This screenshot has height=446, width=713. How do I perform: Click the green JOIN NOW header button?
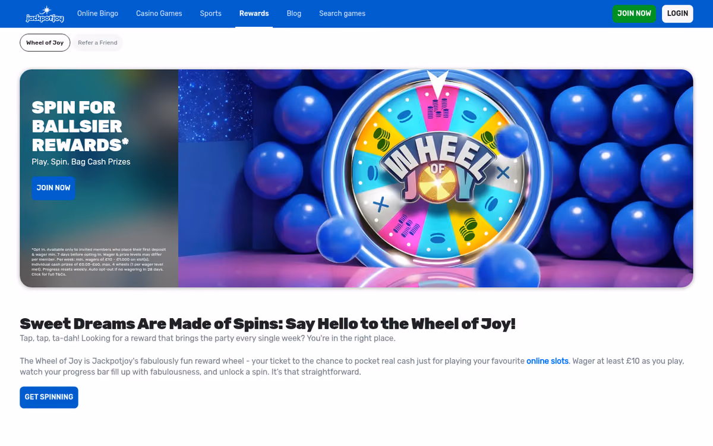pos(634,14)
